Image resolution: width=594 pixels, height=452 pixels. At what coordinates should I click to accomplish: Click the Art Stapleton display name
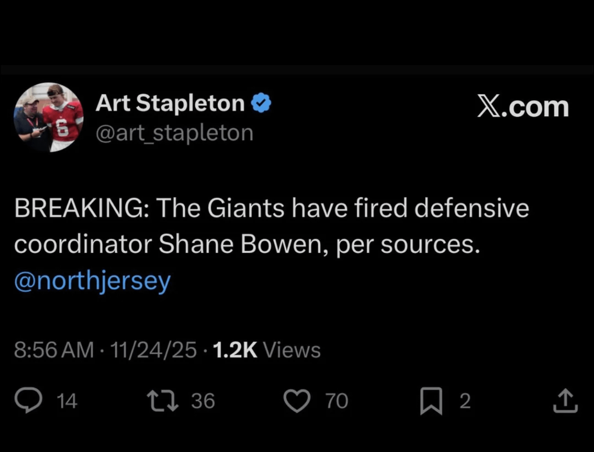(x=170, y=103)
